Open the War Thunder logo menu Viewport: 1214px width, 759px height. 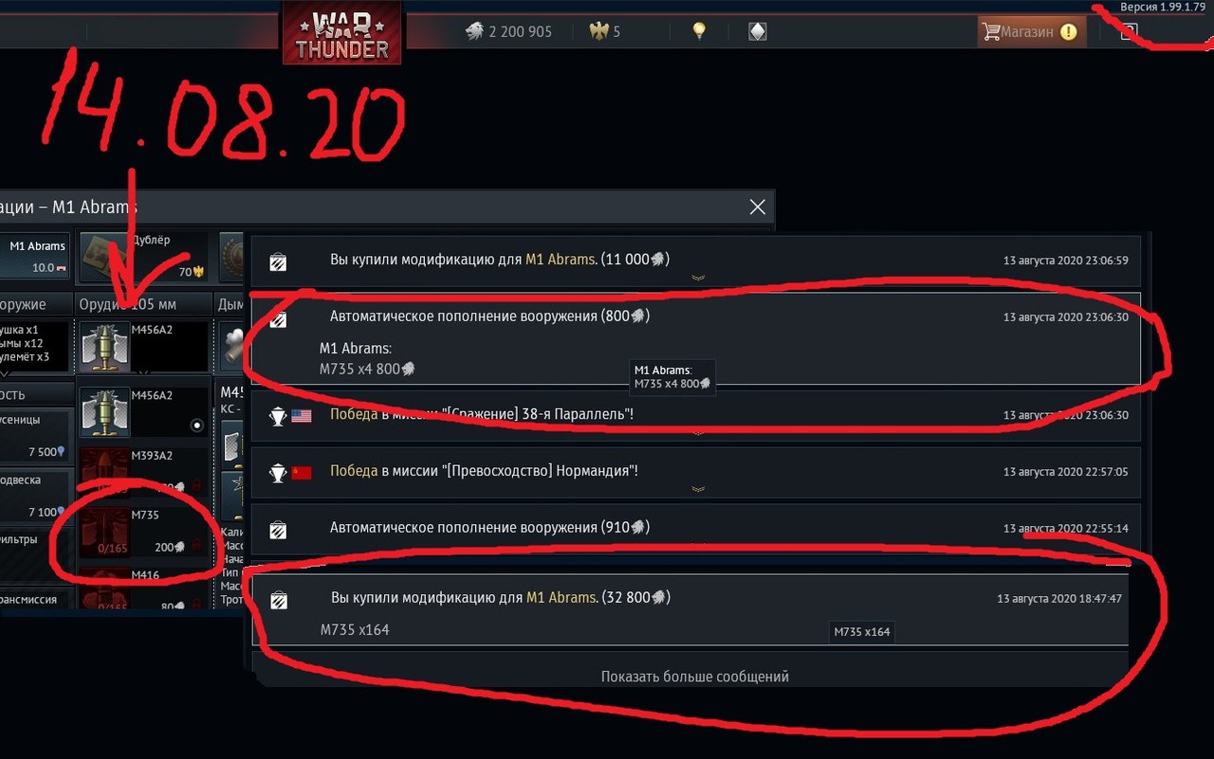coord(341,34)
